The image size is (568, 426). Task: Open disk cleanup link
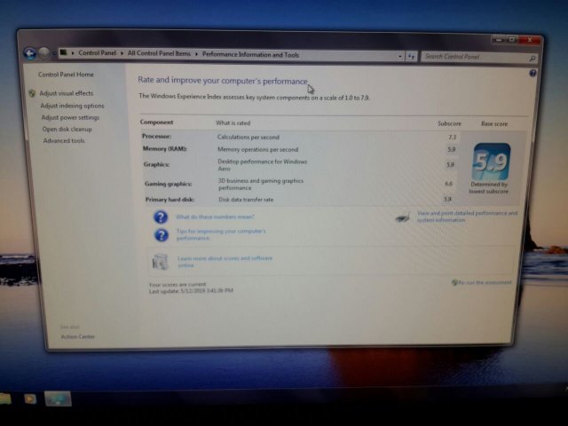67,129
